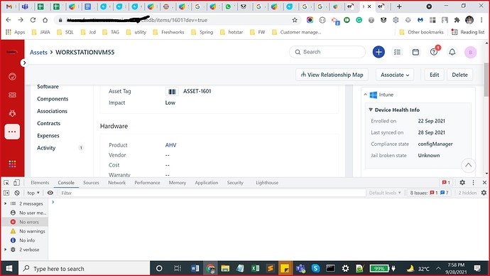Toggle the console sidebar panel
This screenshot has height=276, width=490.
coord(6,193)
